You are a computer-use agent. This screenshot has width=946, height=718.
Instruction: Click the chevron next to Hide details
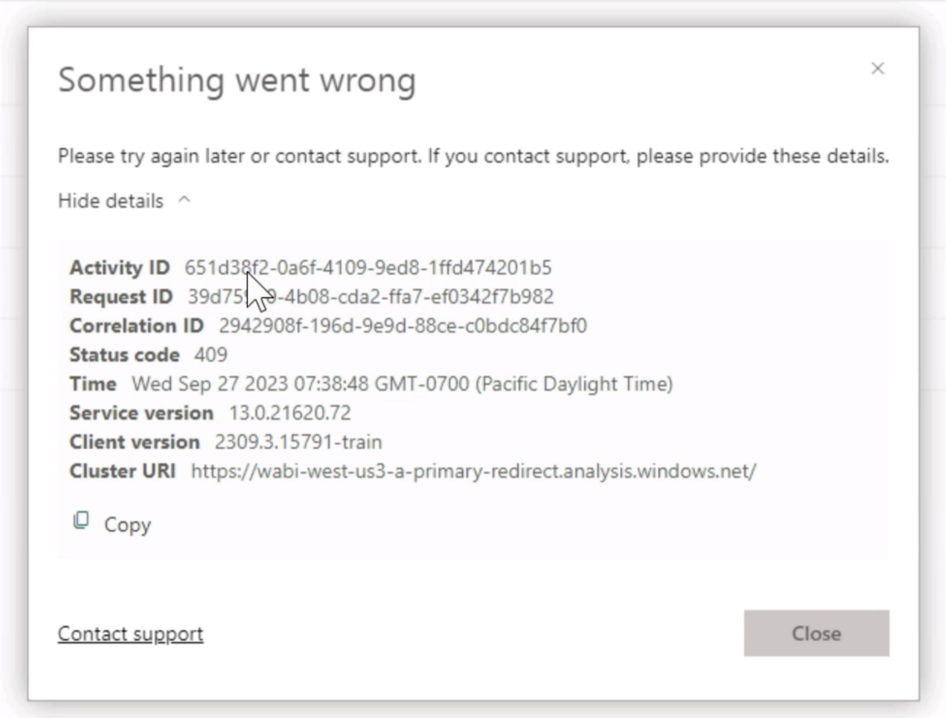[x=184, y=200]
